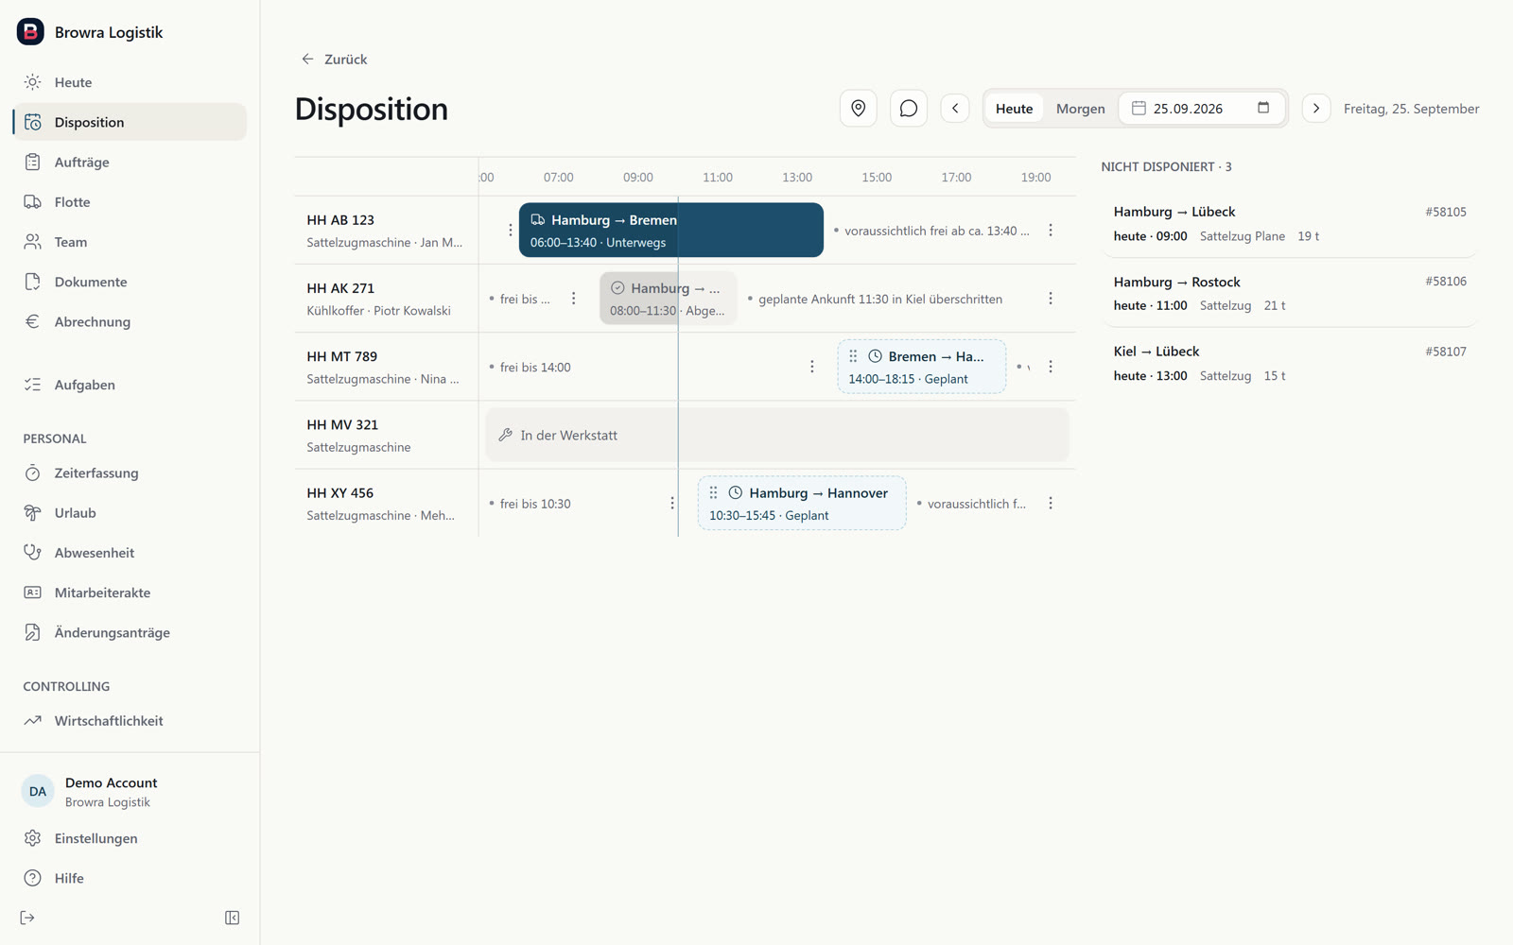1513x945 pixels.
Task: Open unassigned order Hamburg → Rostock #58106
Action: click(1290, 294)
